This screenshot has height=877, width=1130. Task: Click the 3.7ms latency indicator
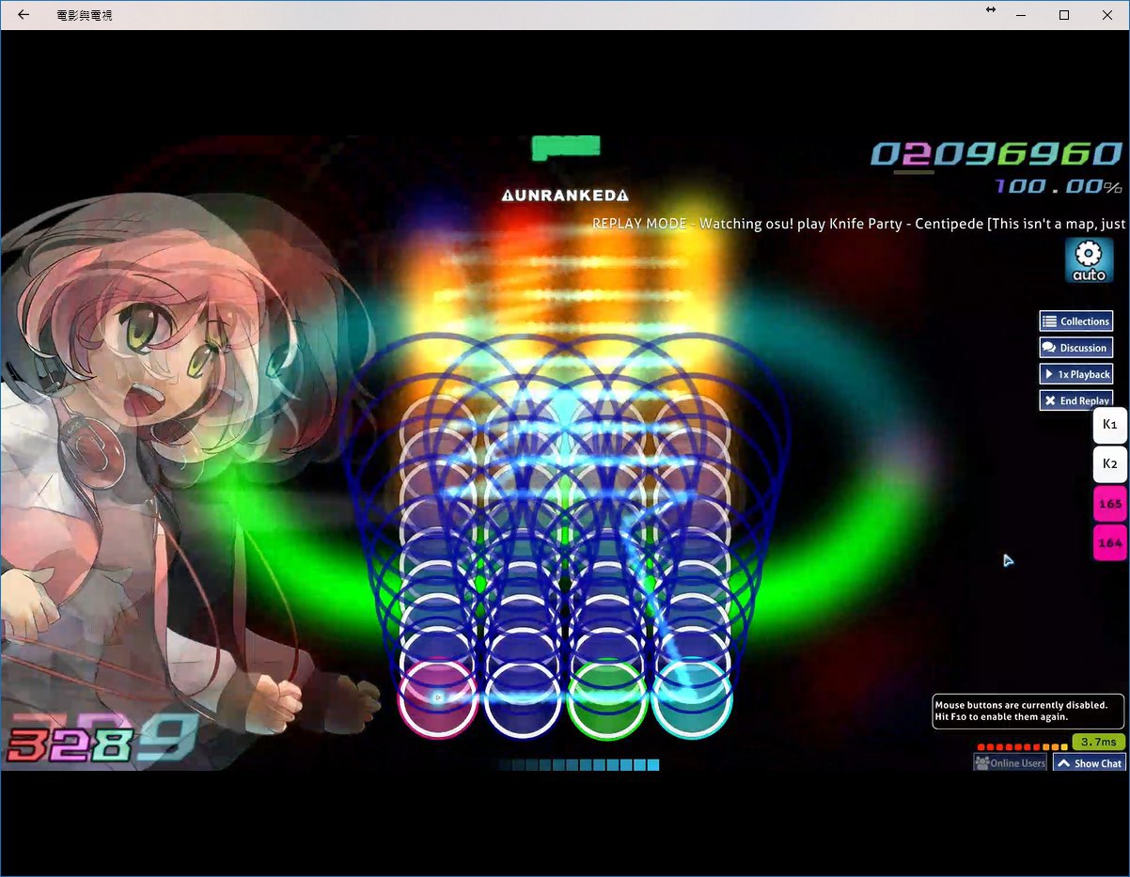click(1098, 742)
